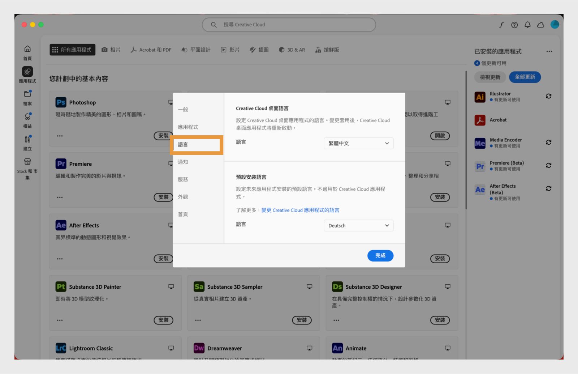Click the Substance 3D Painter Pt icon
This screenshot has width=578, height=374.
coord(61,287)
